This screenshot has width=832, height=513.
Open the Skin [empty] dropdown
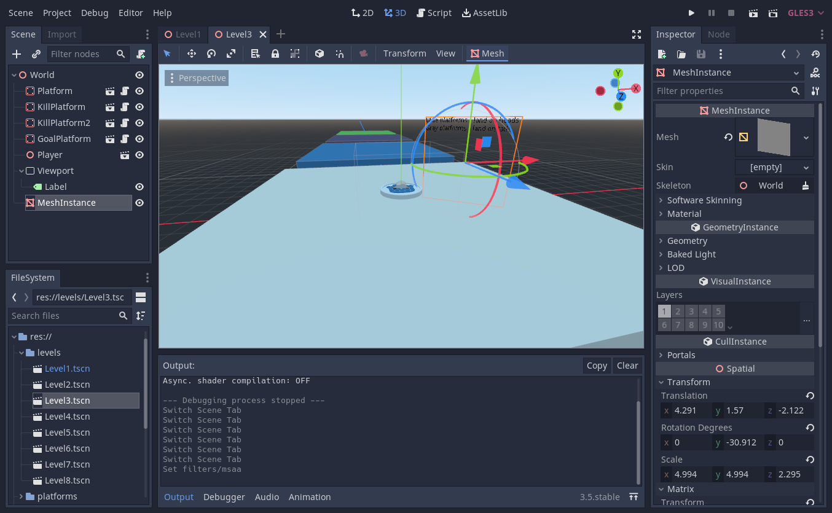pyautogui.click(x=774, y=167)
